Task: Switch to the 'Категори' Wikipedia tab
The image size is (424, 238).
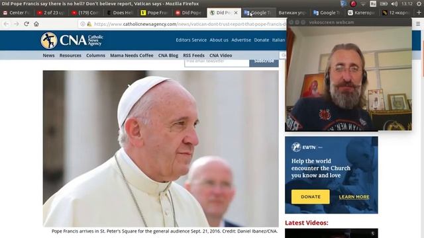Action: coord(361,13)
